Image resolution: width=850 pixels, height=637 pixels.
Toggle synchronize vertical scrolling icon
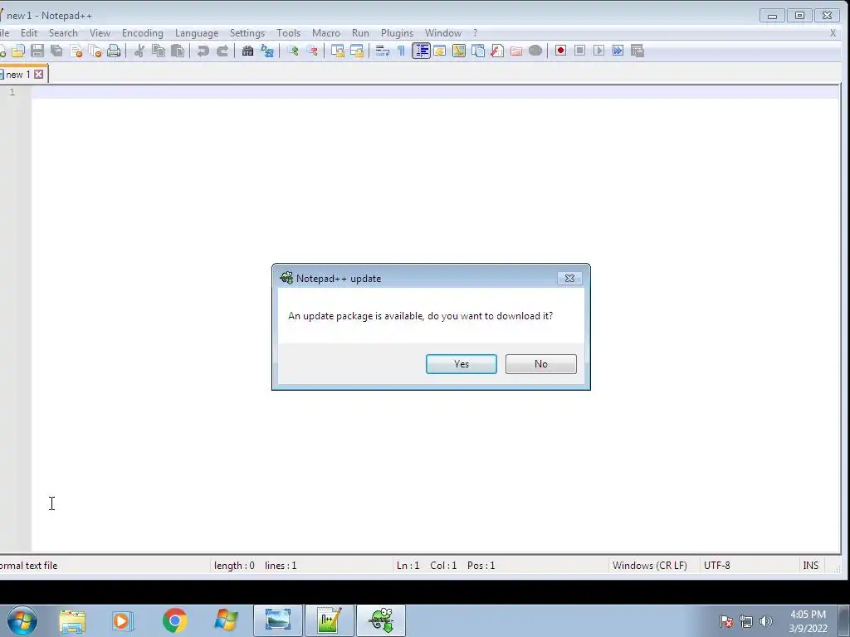pos(338,51)
